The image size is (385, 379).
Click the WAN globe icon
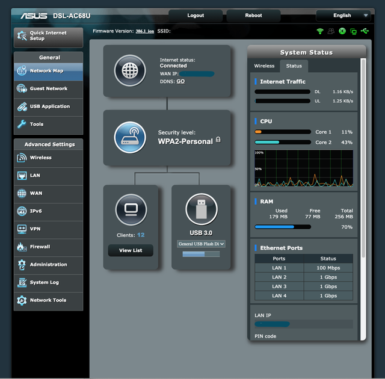22,194
